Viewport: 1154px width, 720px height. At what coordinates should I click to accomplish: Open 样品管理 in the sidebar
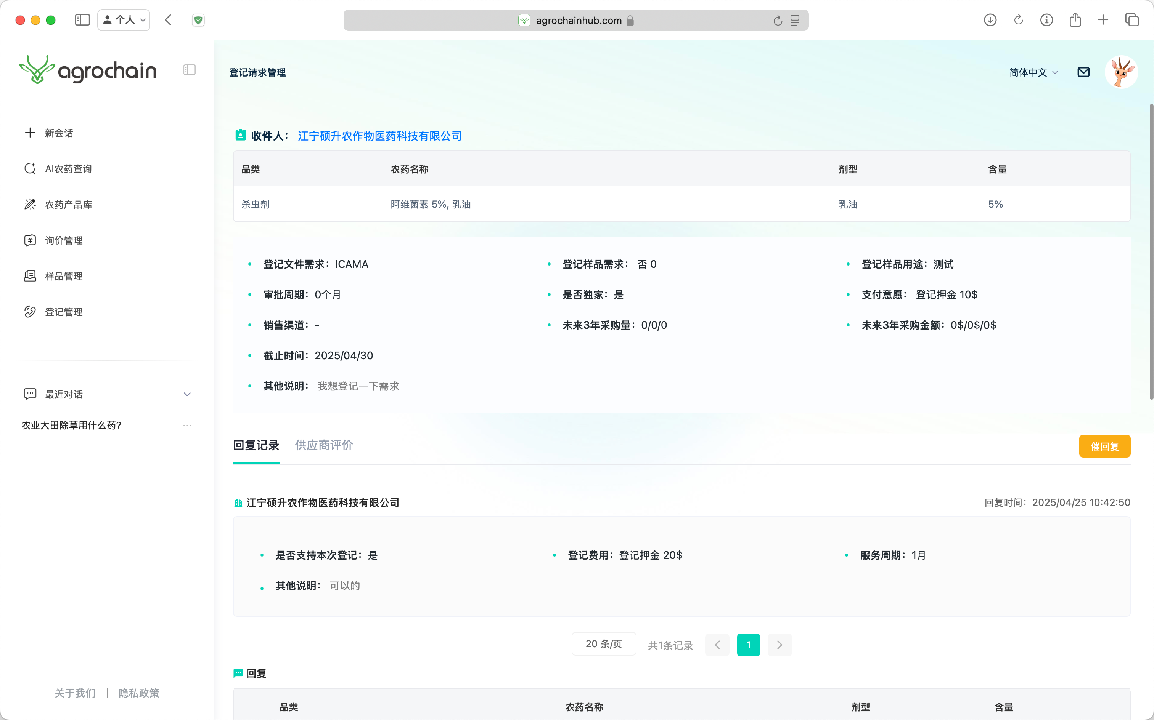tap(63, 276)
